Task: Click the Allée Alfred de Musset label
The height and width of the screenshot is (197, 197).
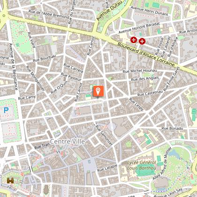Action: [162, 164]
